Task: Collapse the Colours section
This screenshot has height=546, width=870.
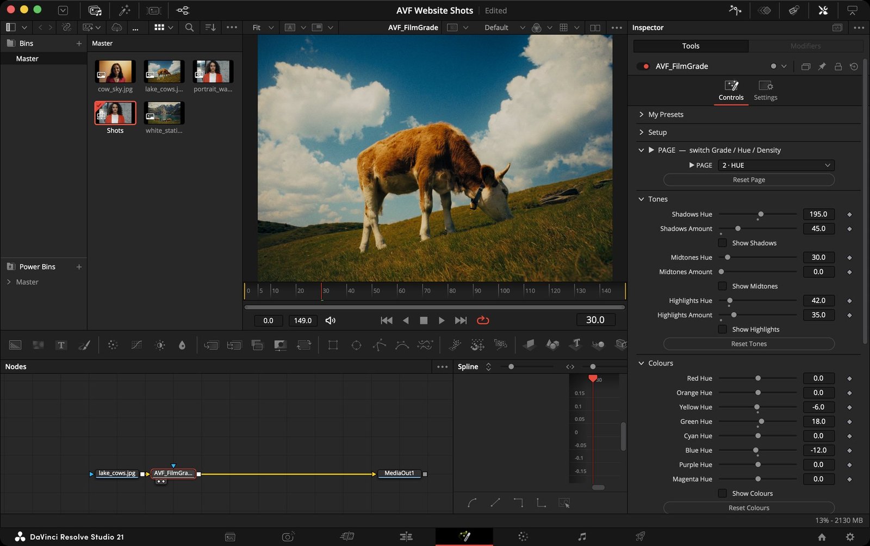Action: point(641,363)
